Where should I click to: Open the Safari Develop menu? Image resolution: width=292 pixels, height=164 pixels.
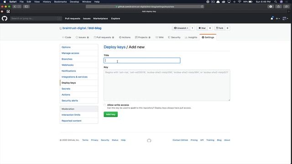click(x=74, y=2)
